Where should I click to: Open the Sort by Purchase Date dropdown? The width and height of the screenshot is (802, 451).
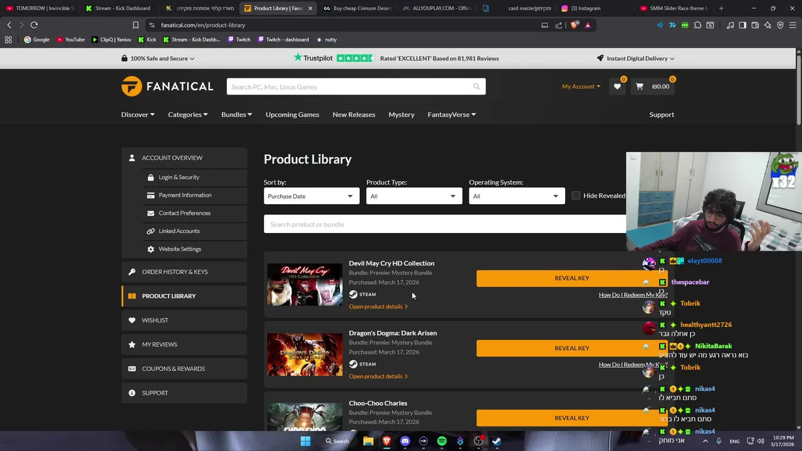click(x=311, y=196)
